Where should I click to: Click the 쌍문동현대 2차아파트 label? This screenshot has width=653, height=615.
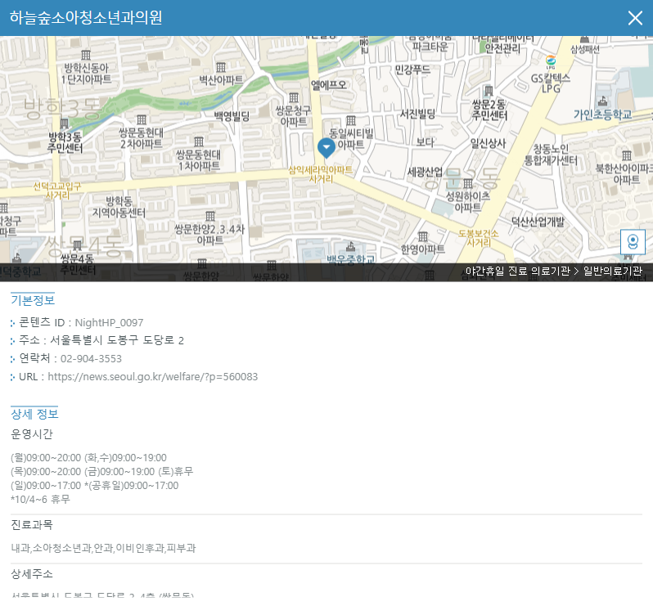point(141,138)
